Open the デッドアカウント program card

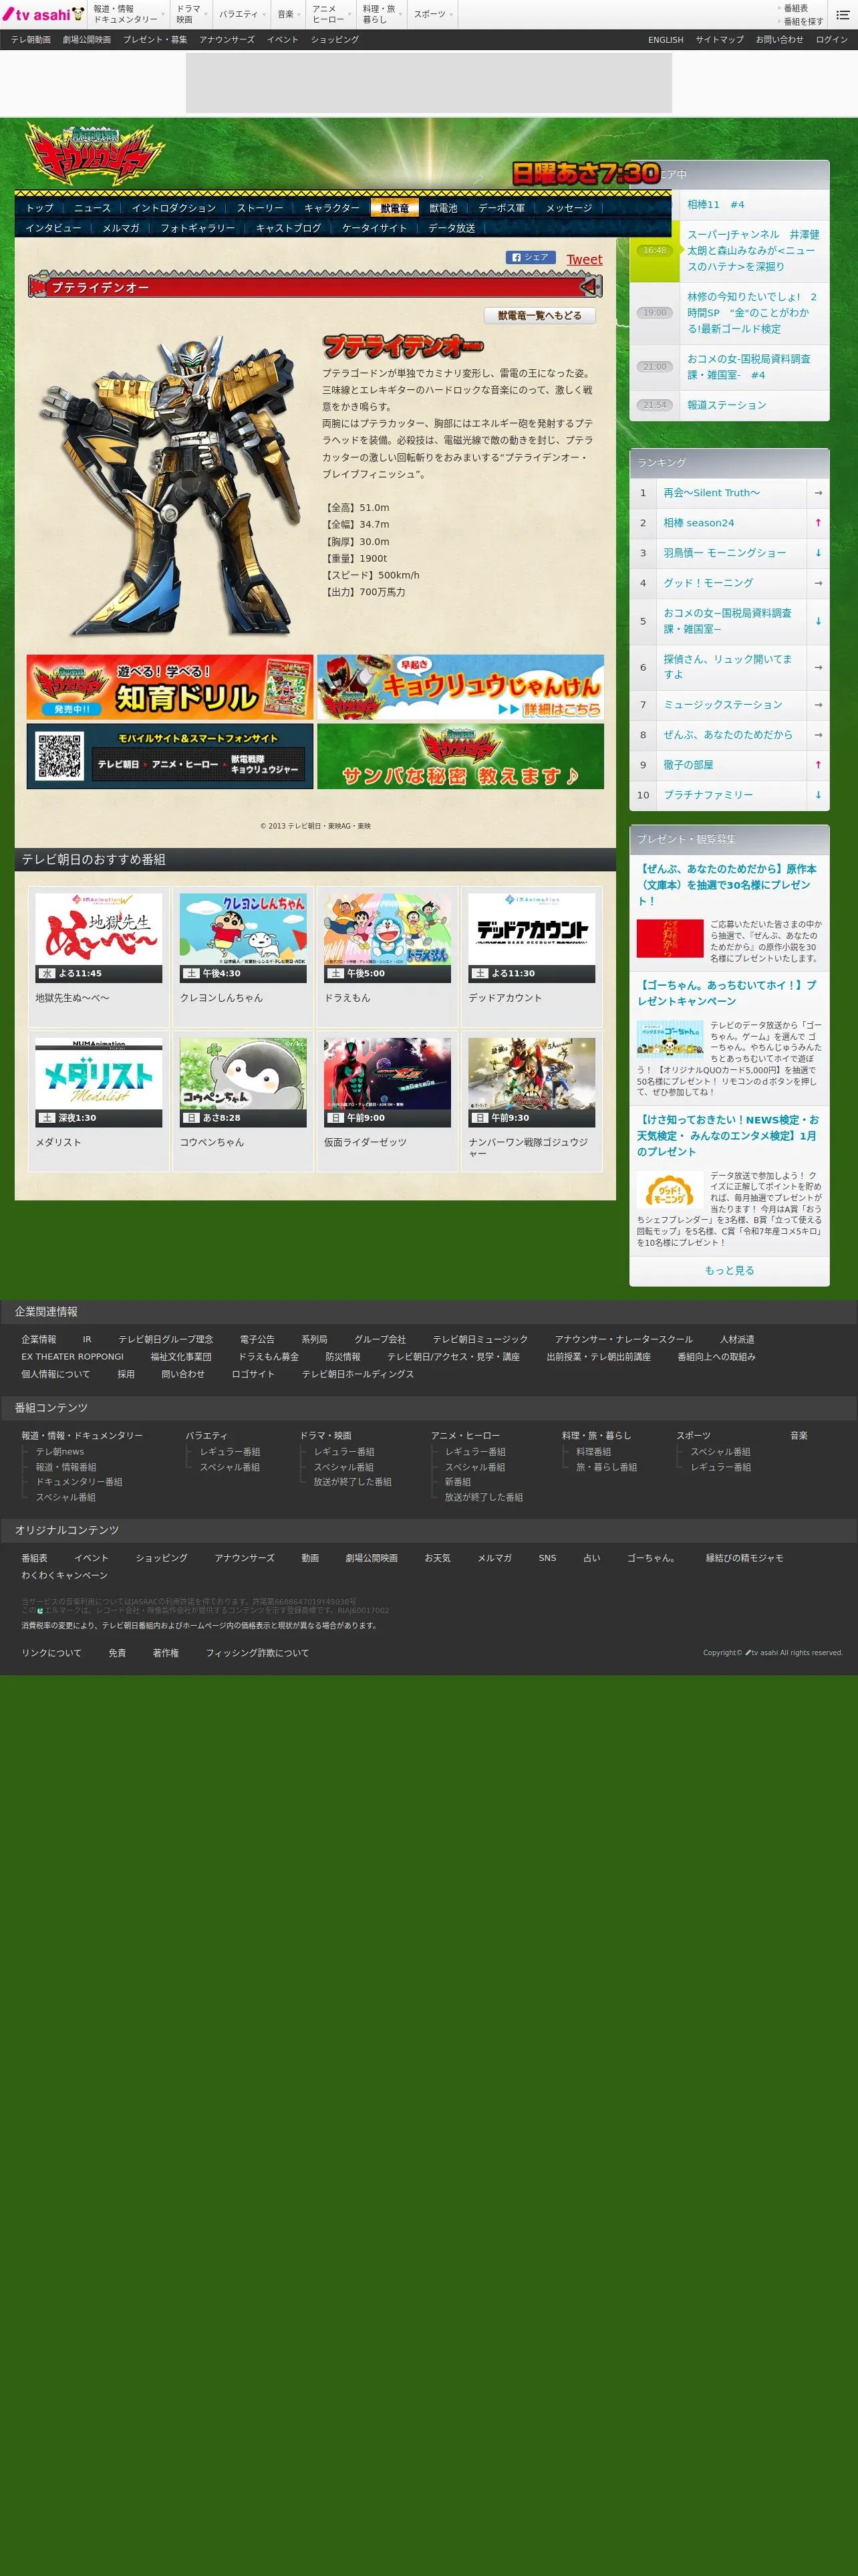pos(531,956)
